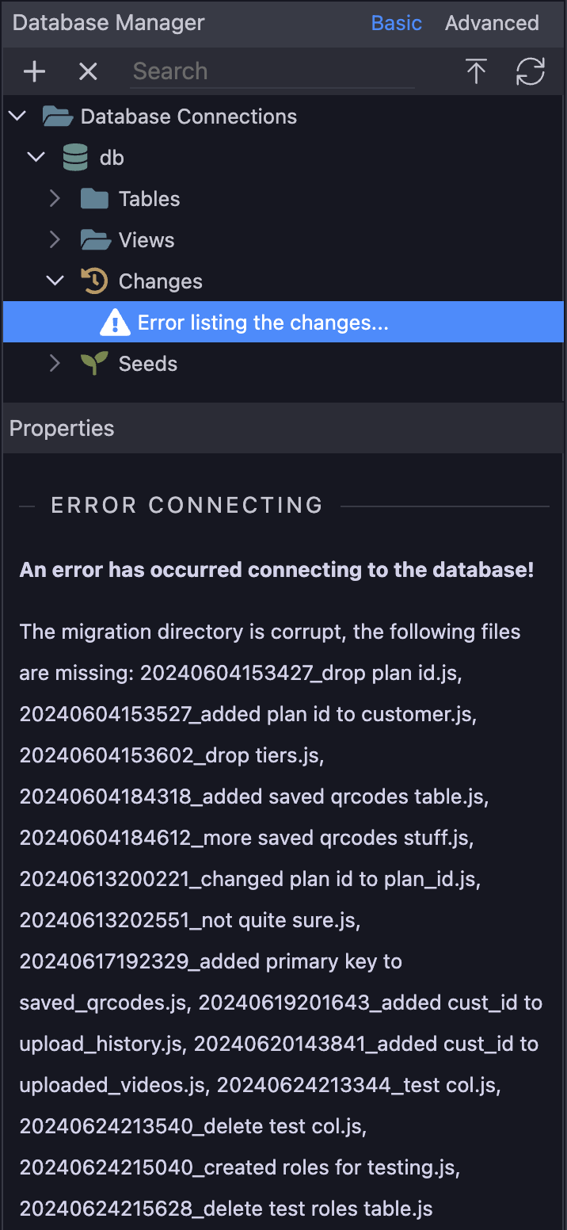The height and width of the screenshot is (1230, 567).
Task: Click the Changes history clock icon
Action: [x=94, y=281]
